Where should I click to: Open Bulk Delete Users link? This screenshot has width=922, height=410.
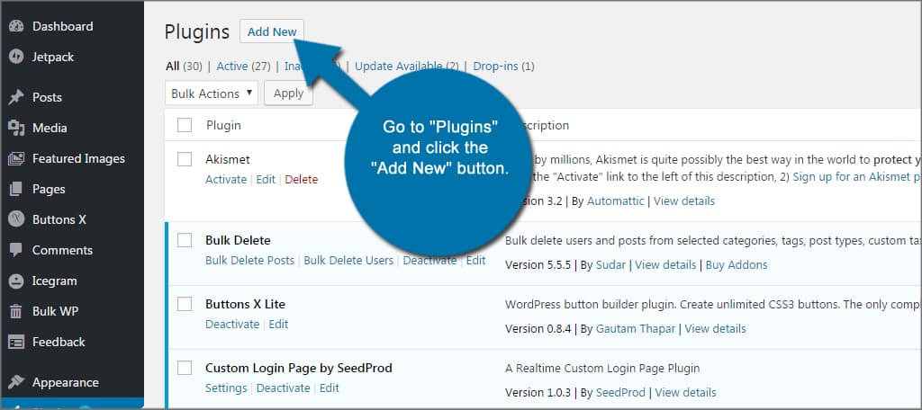click(348, 260)
